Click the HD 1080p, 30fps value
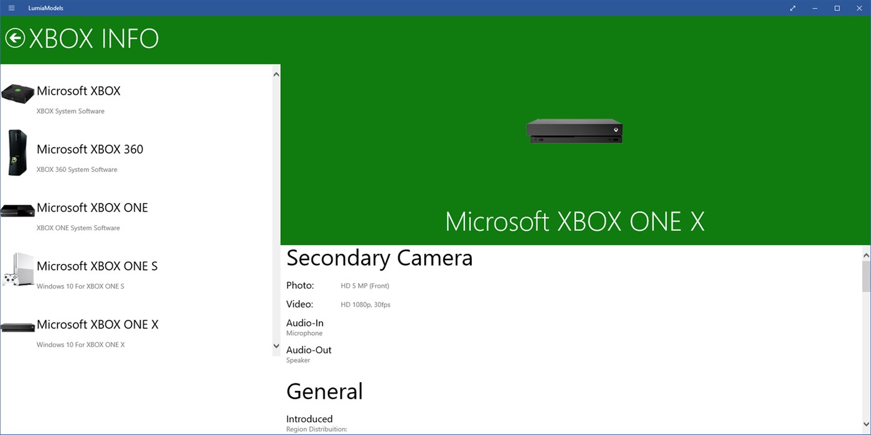This screenshot has width=871, height=435. tap(365, 305)
